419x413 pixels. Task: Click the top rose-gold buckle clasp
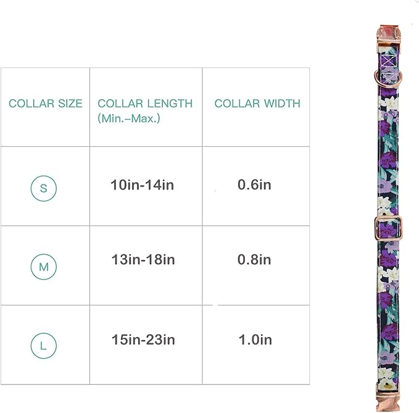tap(386, 37)
